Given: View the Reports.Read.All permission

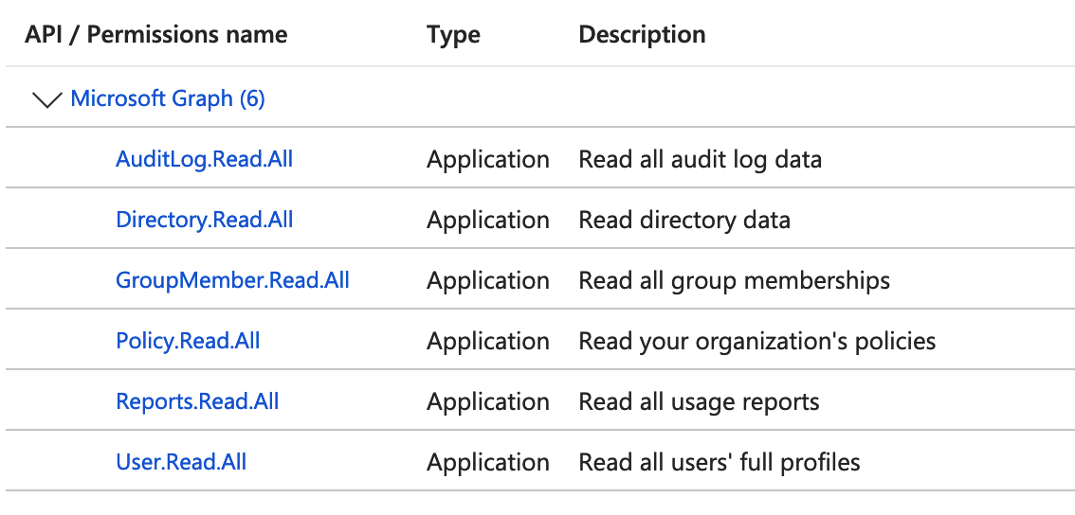Looking at the screenshot, I should coord(197,401).
